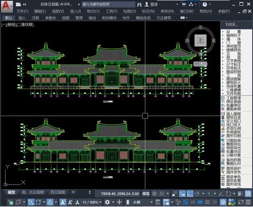This screenshot has height=207, width=253.
Task: Click the 模型 space button in the status bar
Action: [x=146, y=194]
